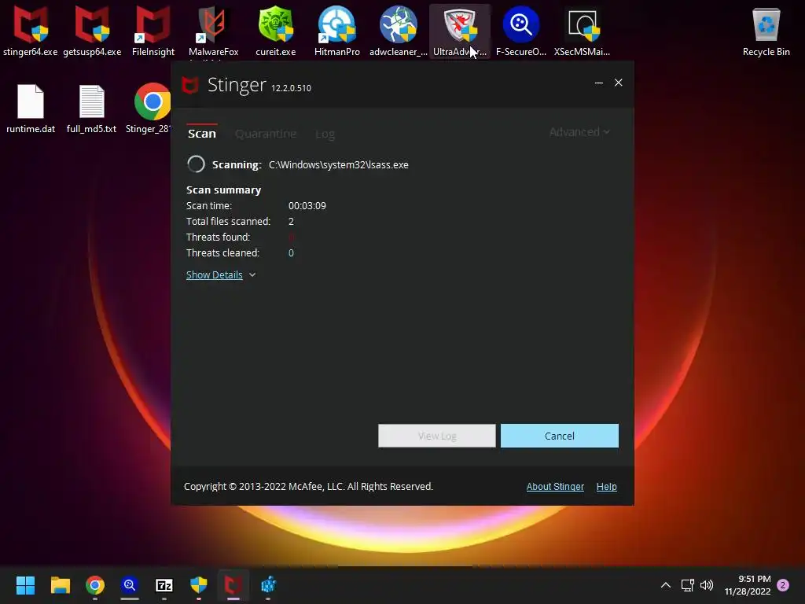This screenshot has height=604, width=805.
Task: Open getsusp64.exe desktop icon
Action: [92, 31]
